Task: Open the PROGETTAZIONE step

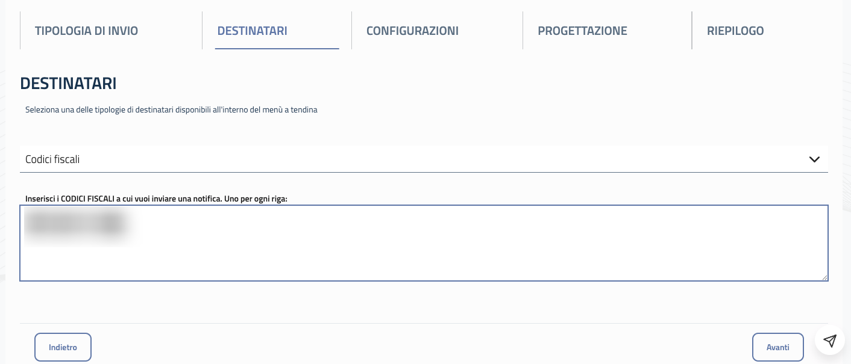Action: point(582,31)
